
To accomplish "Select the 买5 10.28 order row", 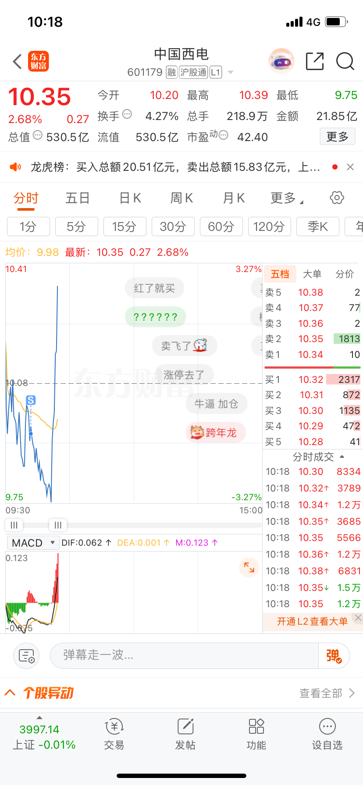I will click(312, 442).
